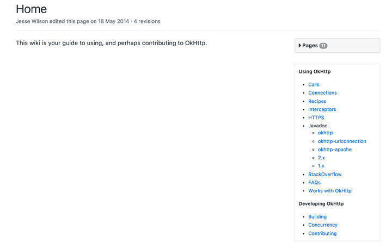Open the Connections wiki page
The height and width of the screenshot is (248, 392).
pyautogui.click(x=322, y=92)
